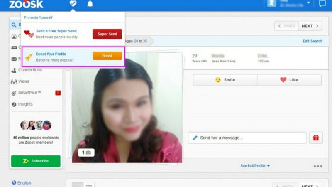
Task: Click the orange Boost button
Action: (x=107, y=56)
